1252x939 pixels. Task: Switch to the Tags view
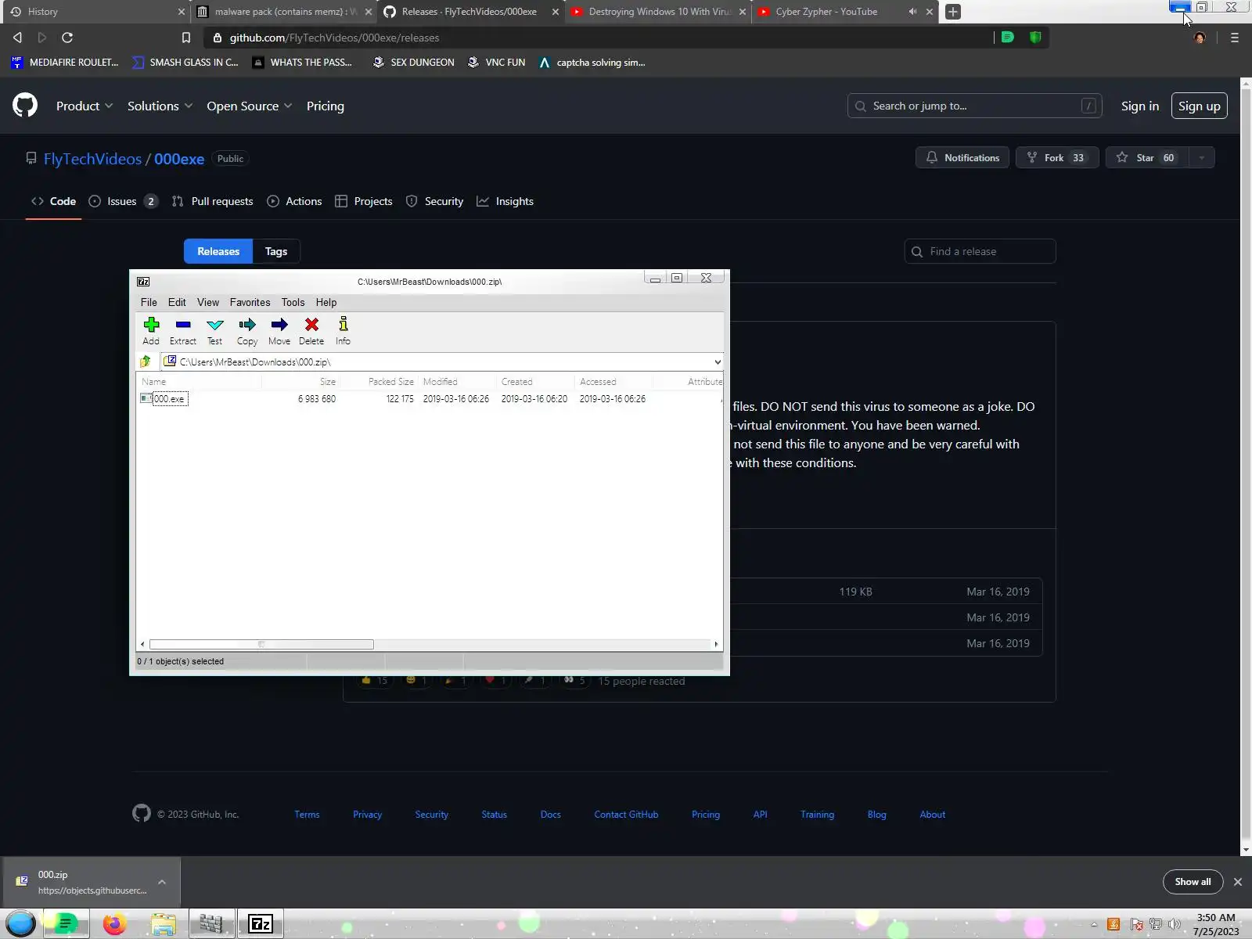click(276, 251)
